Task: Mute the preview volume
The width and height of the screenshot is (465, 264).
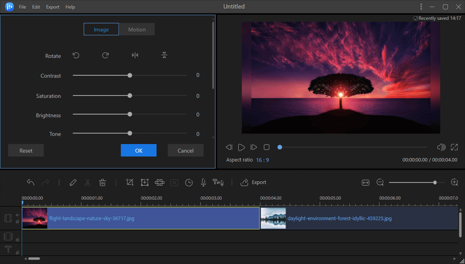Action: point(441,147)
